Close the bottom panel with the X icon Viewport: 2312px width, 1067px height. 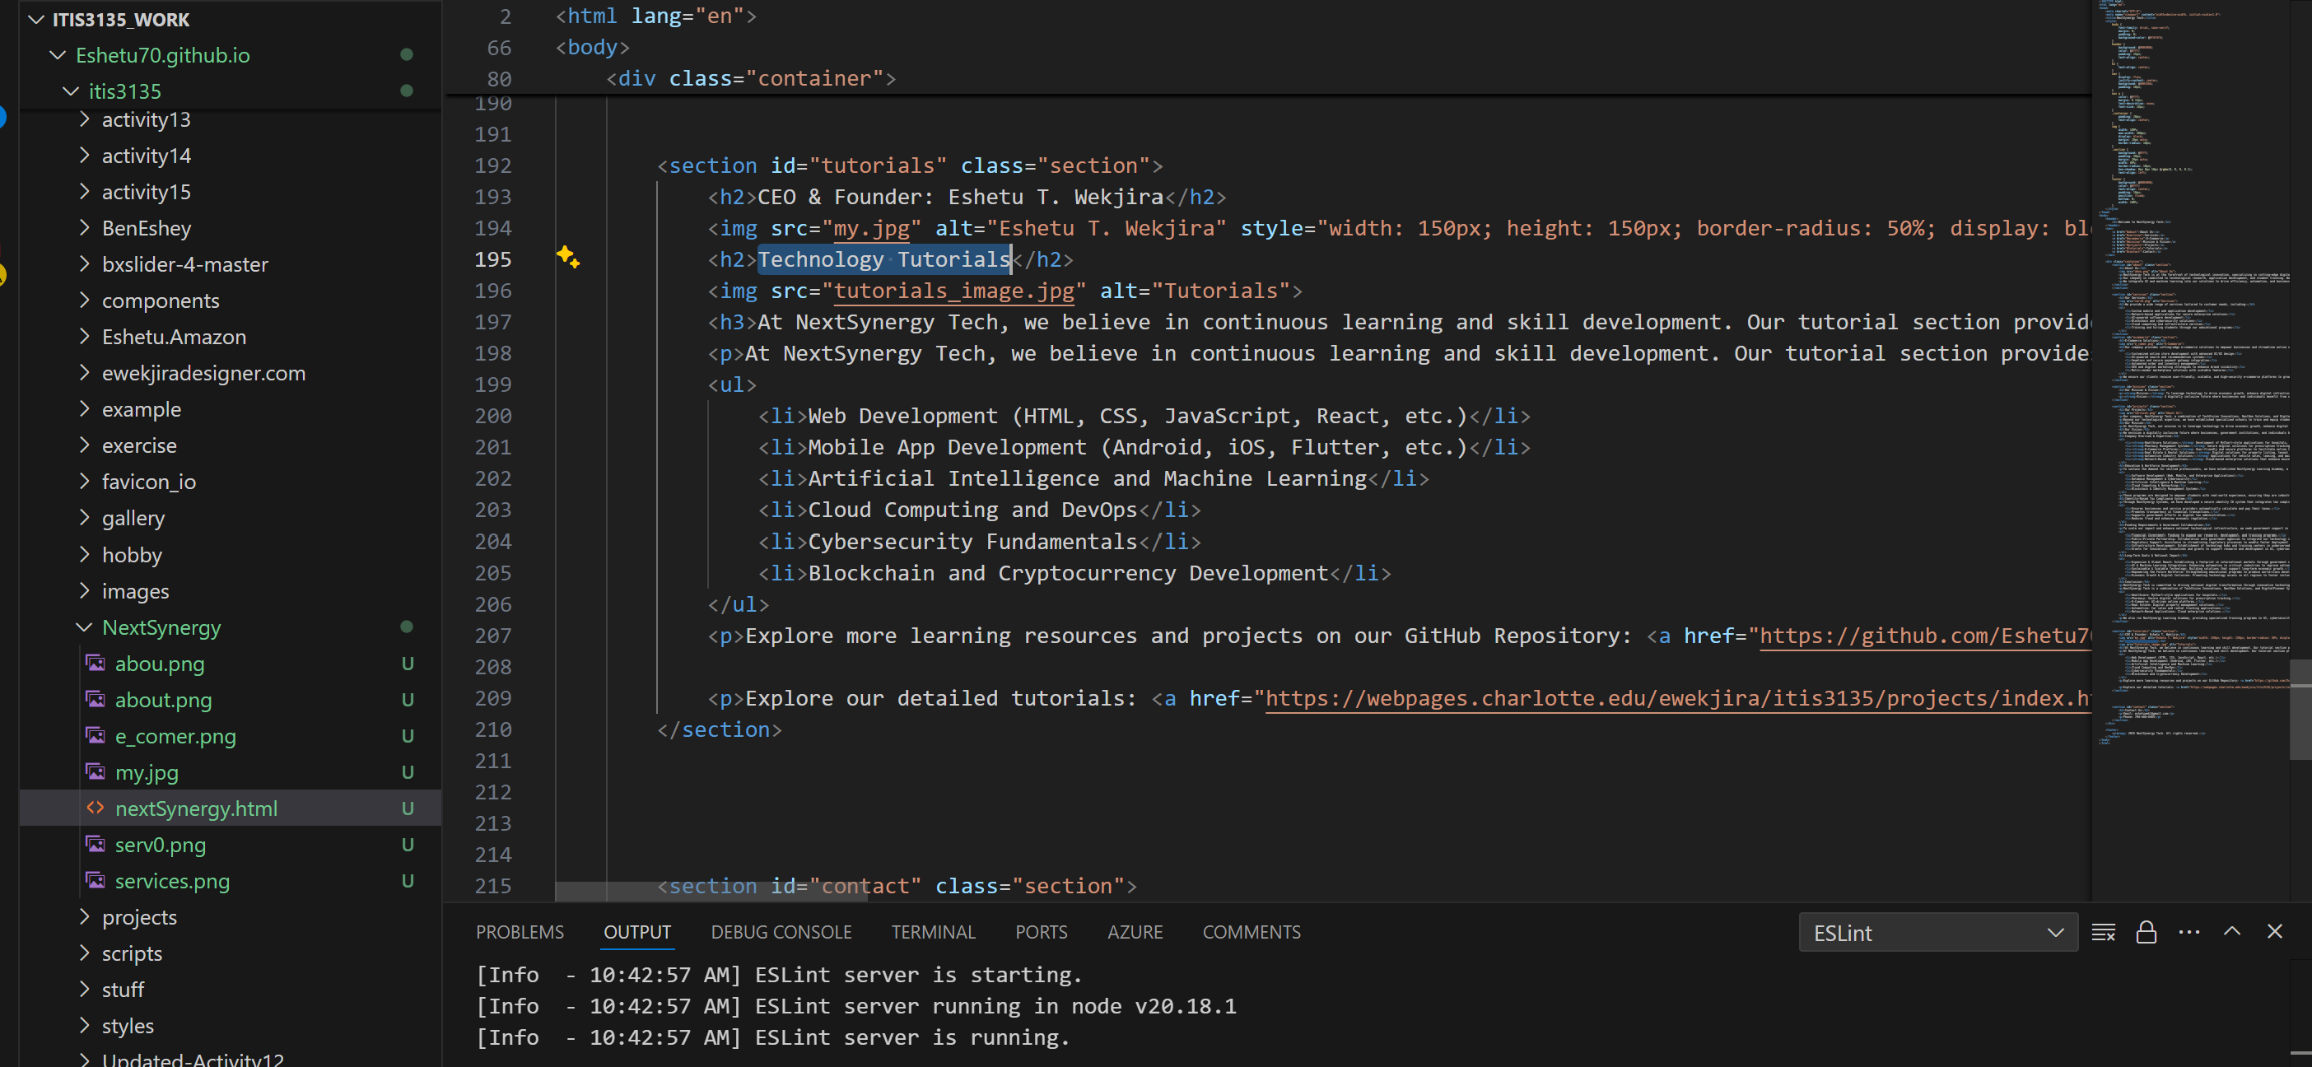coord(2274,931)
